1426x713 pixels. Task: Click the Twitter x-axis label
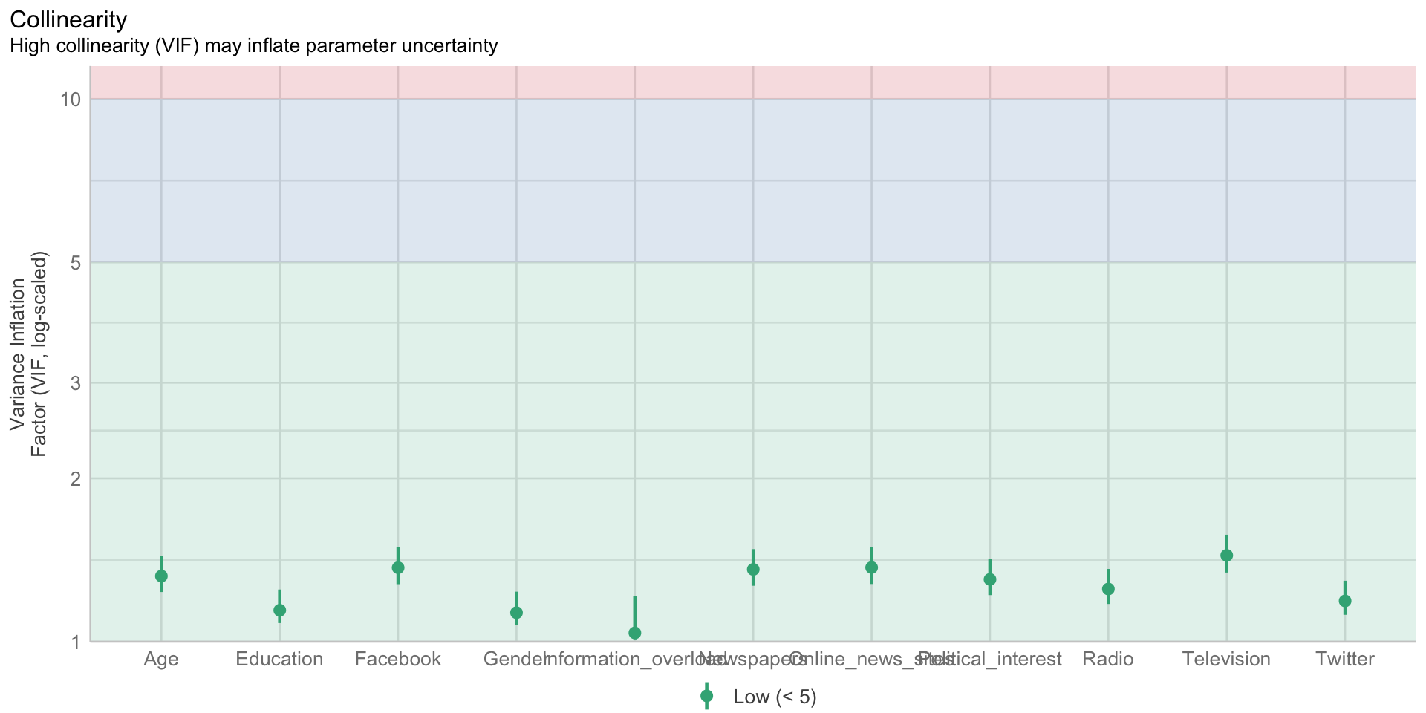(x=1345, y=660)
